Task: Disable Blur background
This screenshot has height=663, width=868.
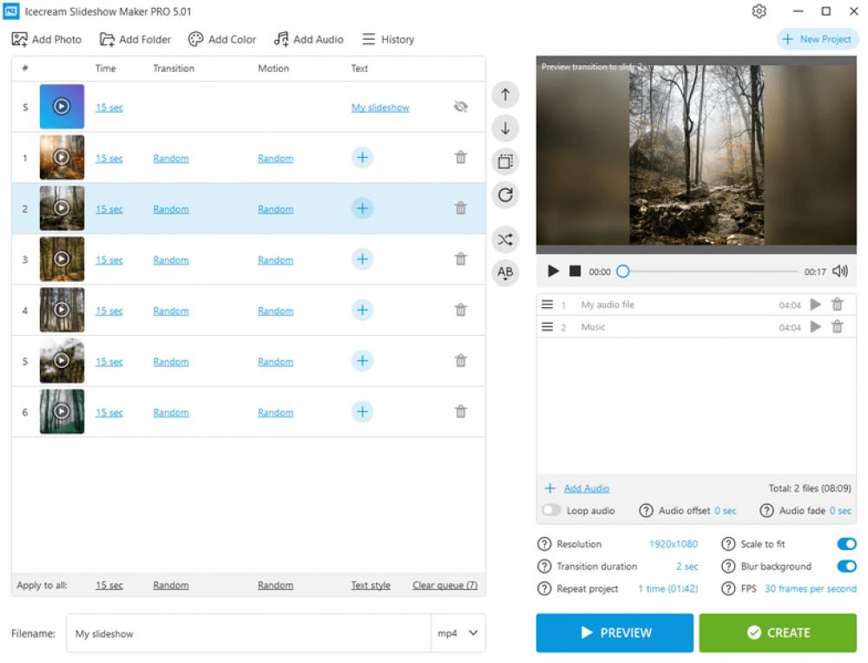Action: pos(846,566)
